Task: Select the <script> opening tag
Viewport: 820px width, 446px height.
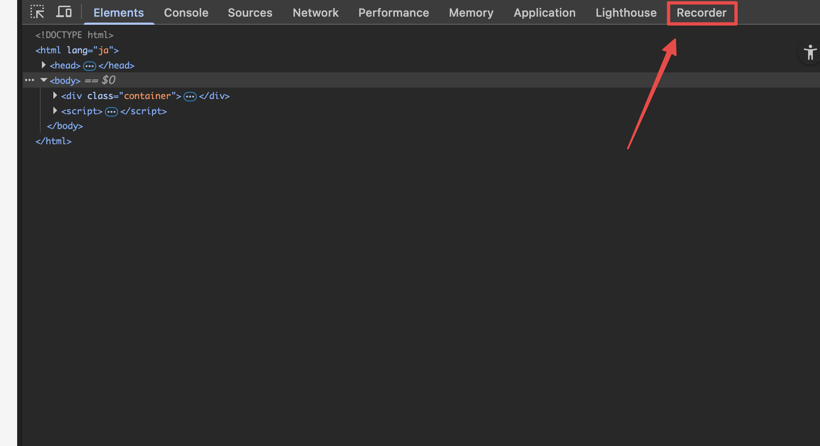Action: [x=82, y=111]
